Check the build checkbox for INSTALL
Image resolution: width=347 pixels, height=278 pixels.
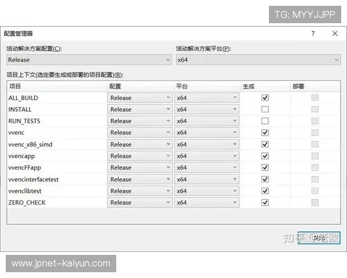click(x=265, y=109)
